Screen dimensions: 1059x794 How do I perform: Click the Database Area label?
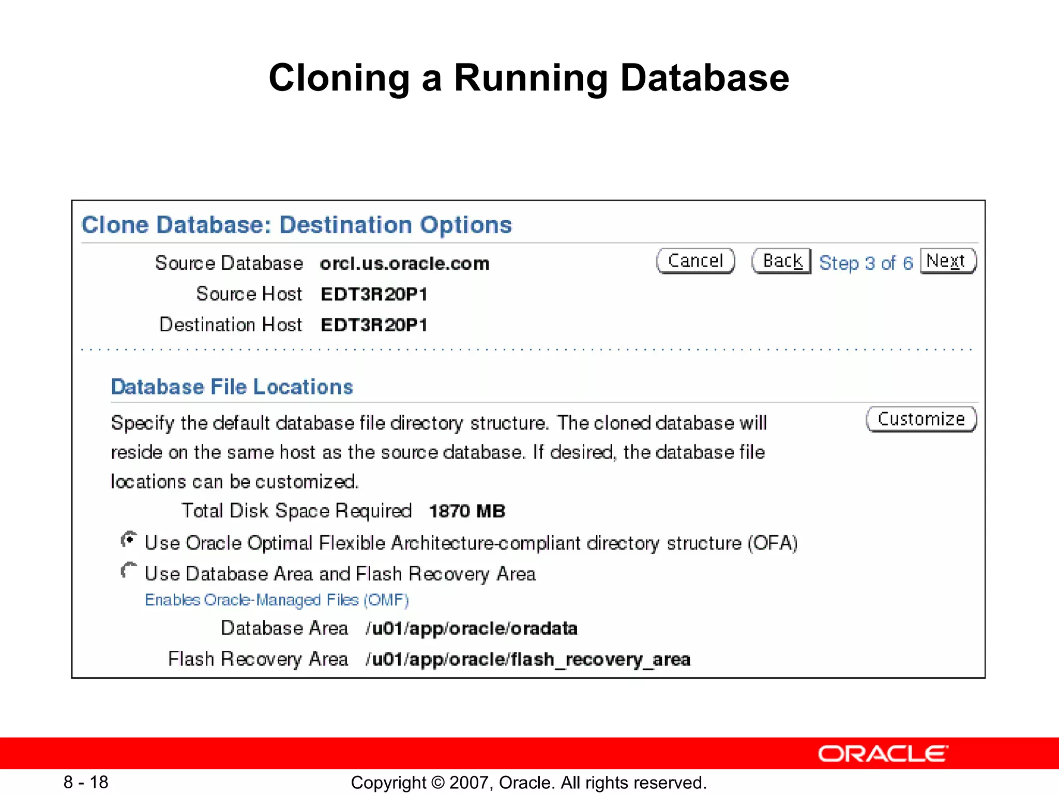284,628
